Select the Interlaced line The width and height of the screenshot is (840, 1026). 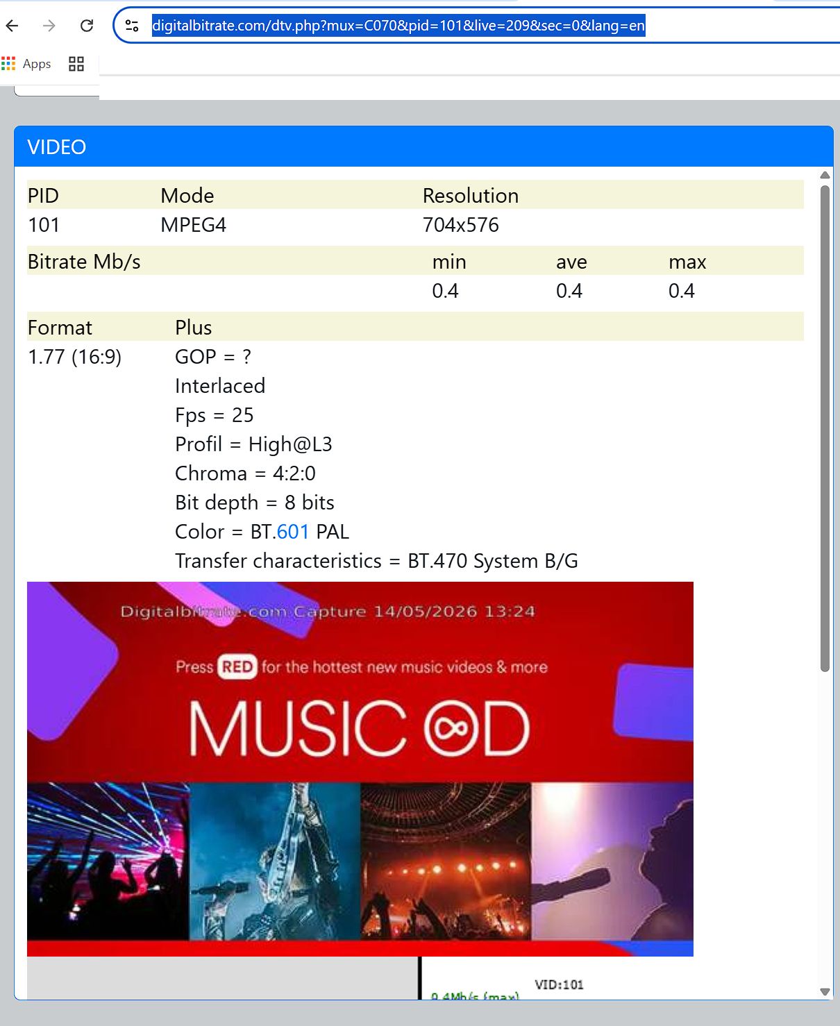(220, 386)
